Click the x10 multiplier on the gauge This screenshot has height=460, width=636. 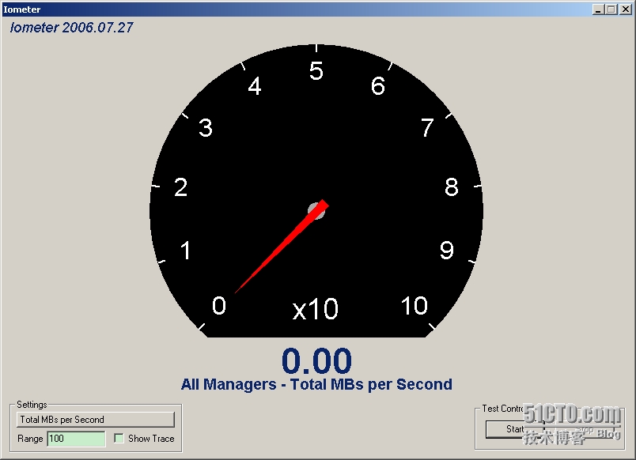(x=315, y=309)
